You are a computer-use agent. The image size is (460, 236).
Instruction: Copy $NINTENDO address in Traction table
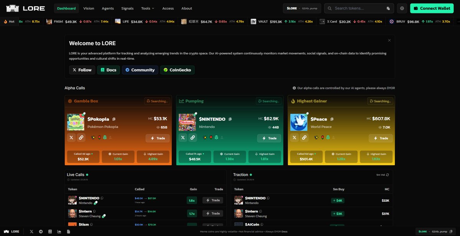268,198
